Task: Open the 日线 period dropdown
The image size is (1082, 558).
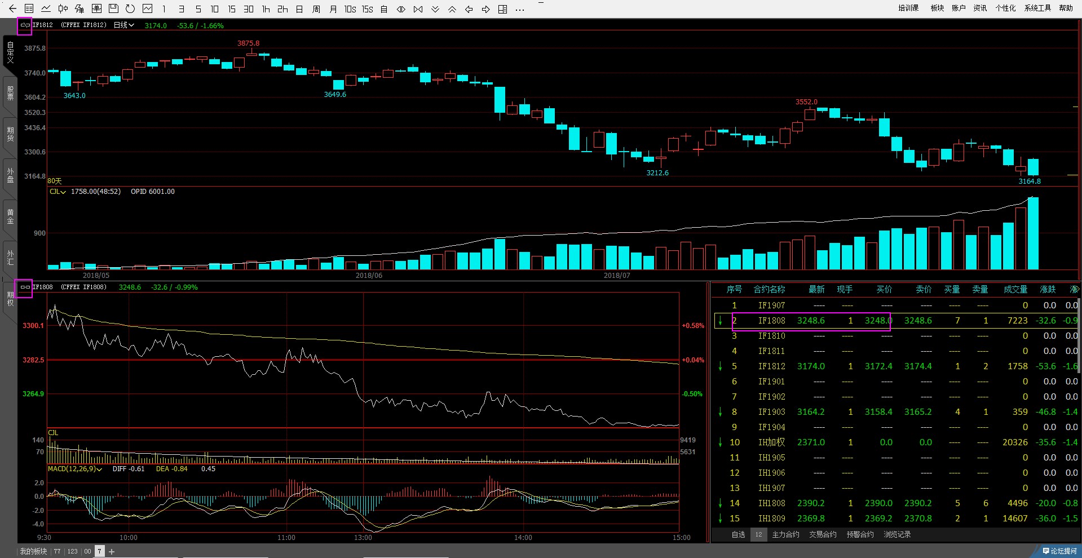Action: click(x=124, y=25)
